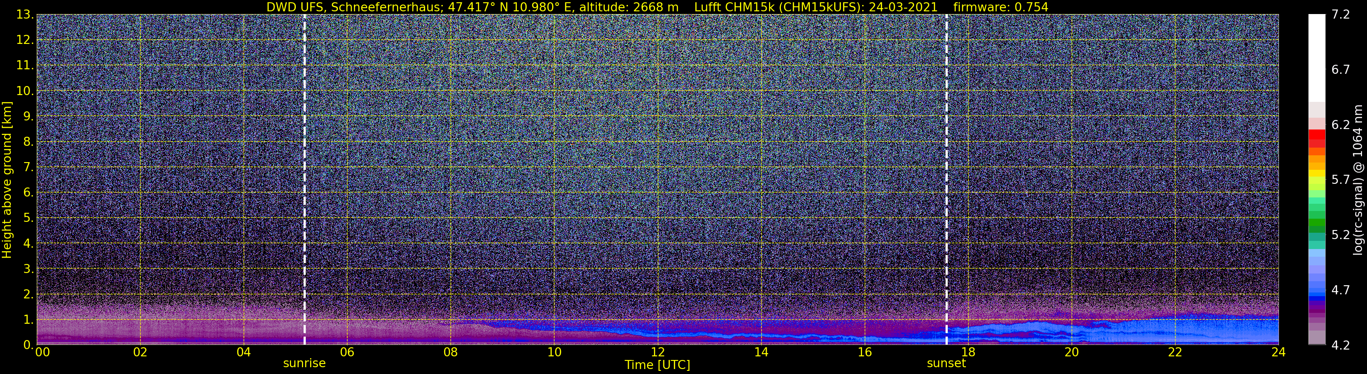Image resolution: width=1367 pixels, height=374 pixels.
Task: Click the '8.' height tick label
Action: coord(28,142)
